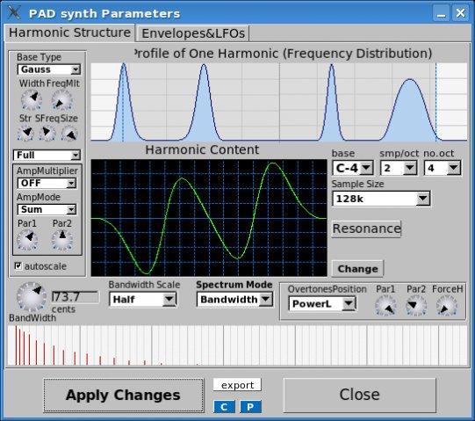Image resolution: width=475 pixels, height=421 pixels.
Task: Open the Base Type Gauss dropdown
Action: click(x=49, y=69)
